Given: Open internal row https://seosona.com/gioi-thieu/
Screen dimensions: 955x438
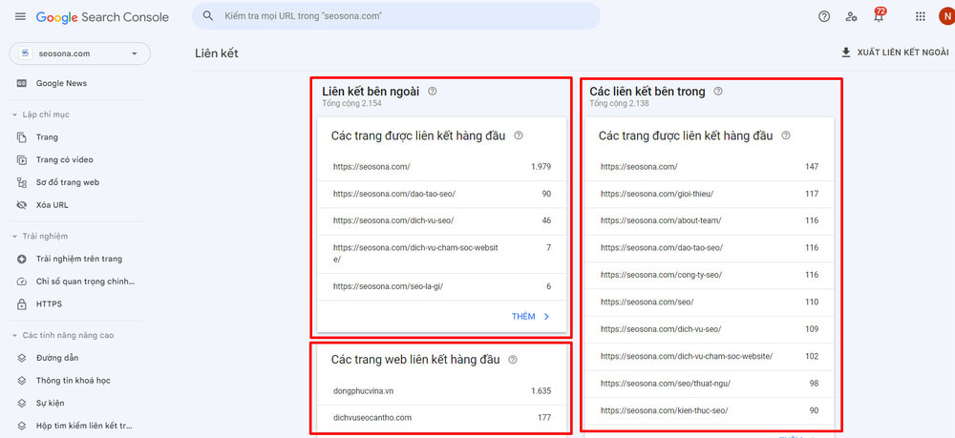Looking at the screenshot, I should pyautogui.click(x=710, y=194).
